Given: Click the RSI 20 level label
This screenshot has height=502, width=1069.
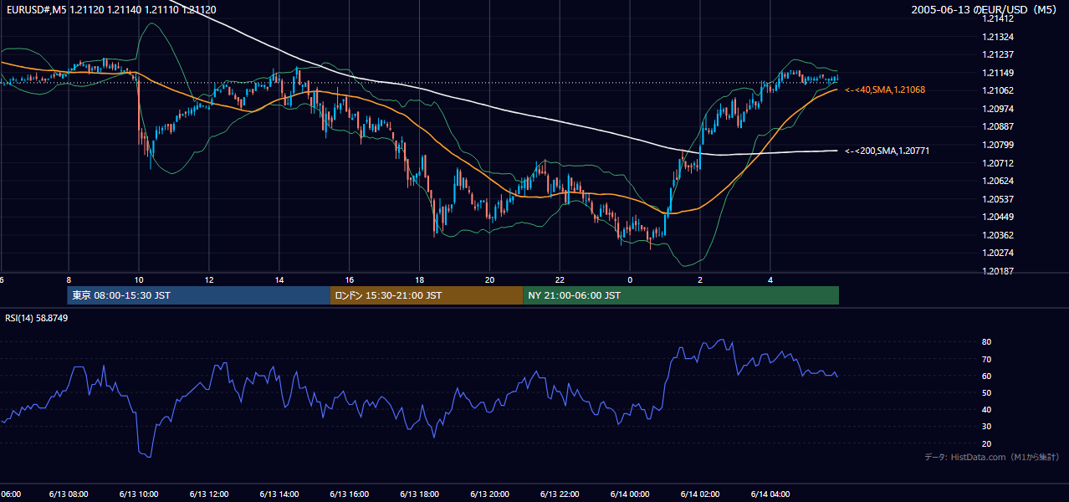Looking at the screenshot, I should pyautogui.click(x=986, y=443).
